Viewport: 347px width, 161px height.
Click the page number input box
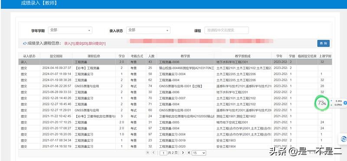point(164,153)
